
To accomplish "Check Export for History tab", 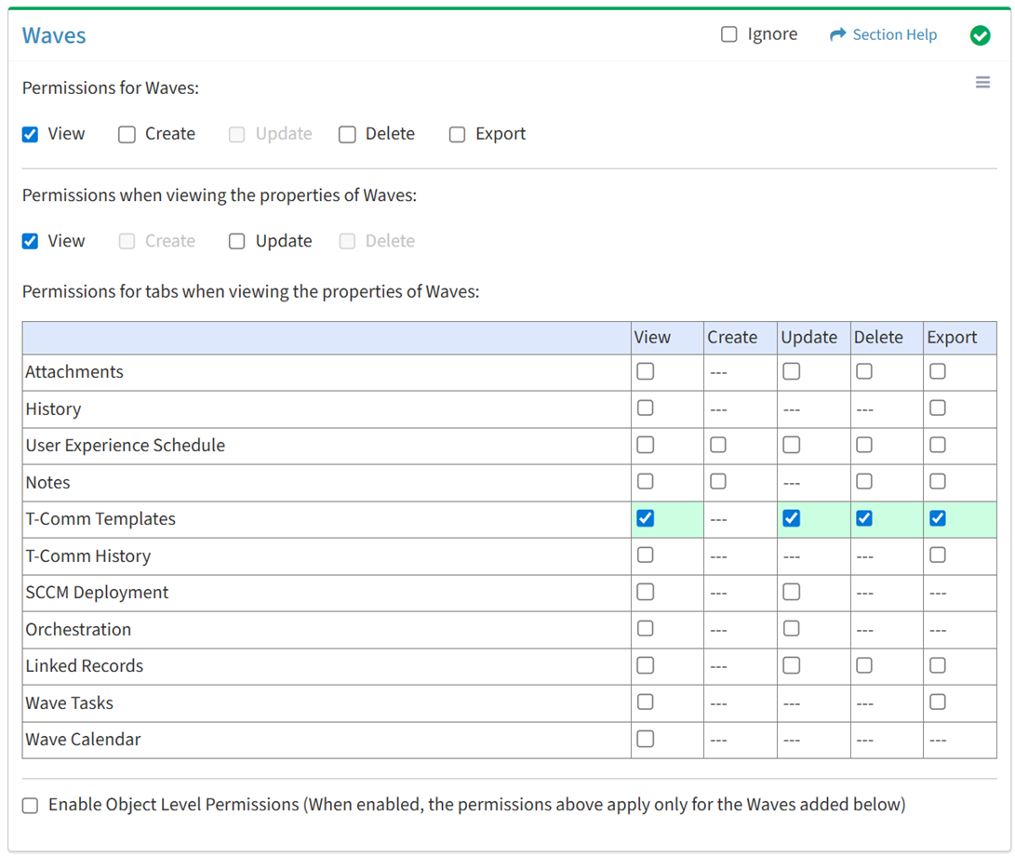I will click(x=937, y=408).
